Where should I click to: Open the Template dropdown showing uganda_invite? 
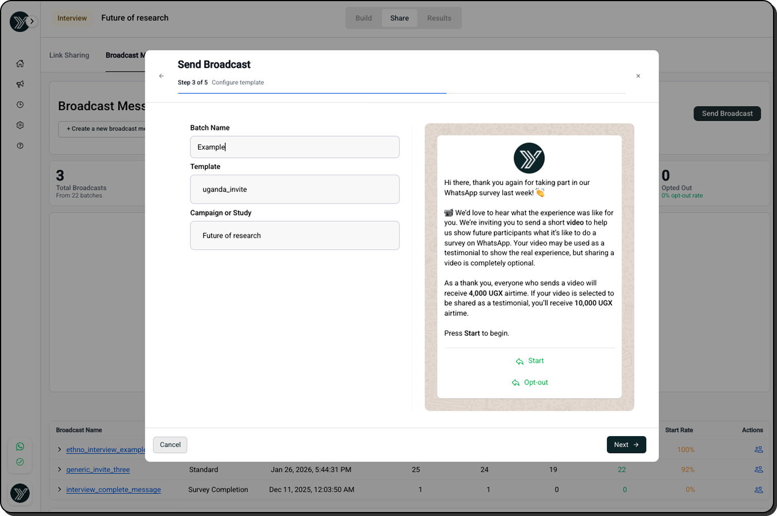(x=294, y=189)
